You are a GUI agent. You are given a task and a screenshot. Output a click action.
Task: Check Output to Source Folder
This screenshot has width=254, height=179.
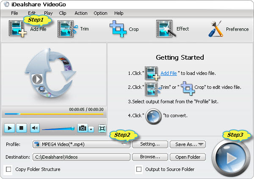pyautogui.click(x=139, y=169)
